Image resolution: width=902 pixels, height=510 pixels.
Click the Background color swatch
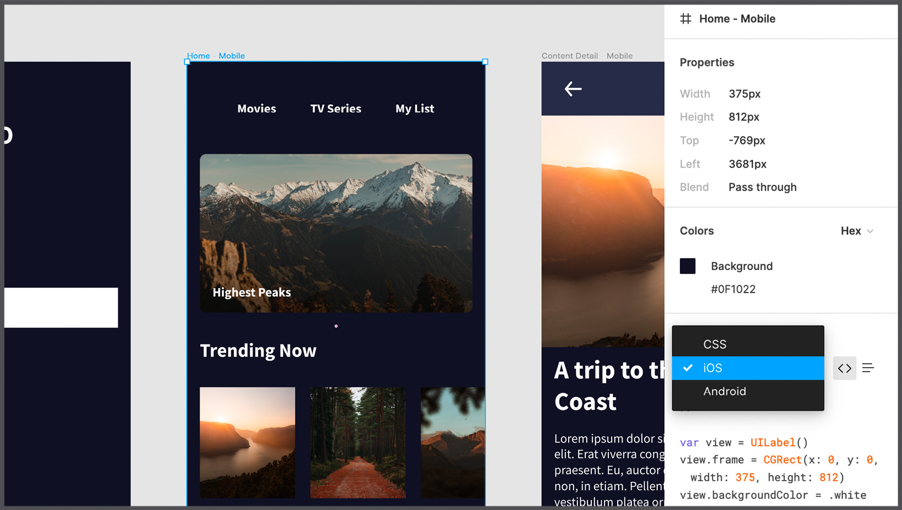point(687,266)
